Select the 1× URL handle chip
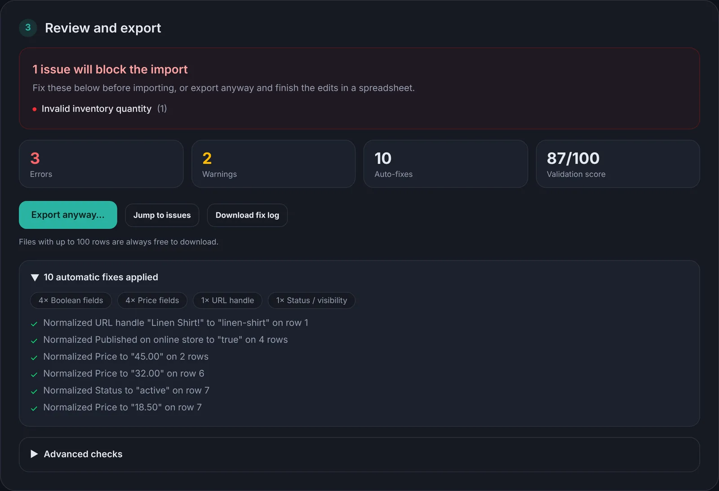This screenshot has height=491, width=719. click(228, 301)
